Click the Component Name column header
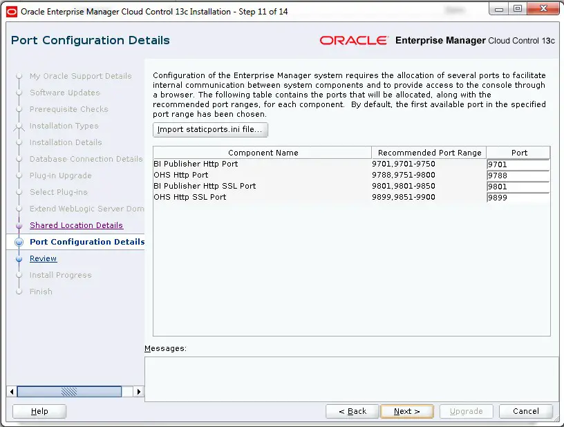 pos(262,153)
